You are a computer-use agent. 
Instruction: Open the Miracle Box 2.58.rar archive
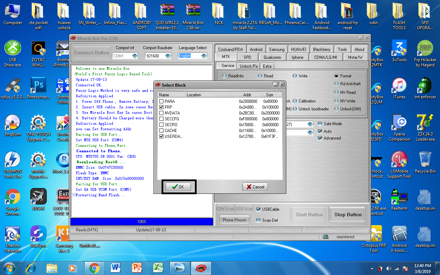[x=193, y=16]
